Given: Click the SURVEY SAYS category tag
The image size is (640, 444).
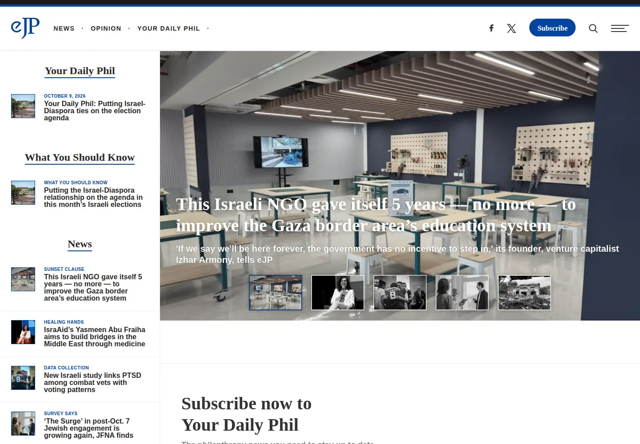Looking at the screenshot, I should (x=60, y=413).
